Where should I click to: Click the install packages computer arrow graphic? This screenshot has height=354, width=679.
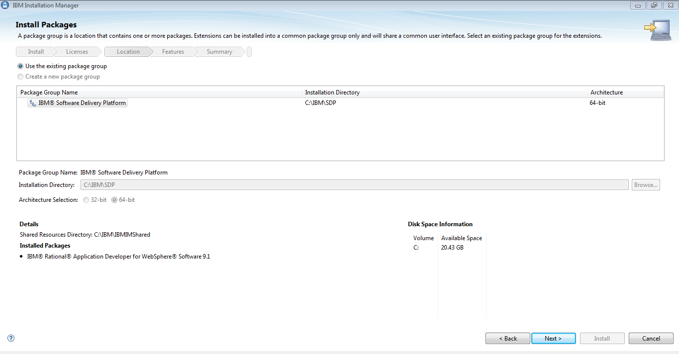coord(657,30)
